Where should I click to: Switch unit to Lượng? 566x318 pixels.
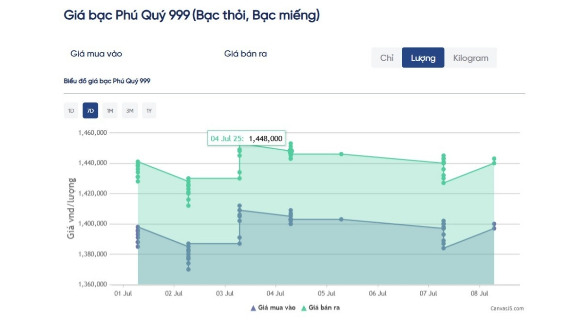pos(423,58)
